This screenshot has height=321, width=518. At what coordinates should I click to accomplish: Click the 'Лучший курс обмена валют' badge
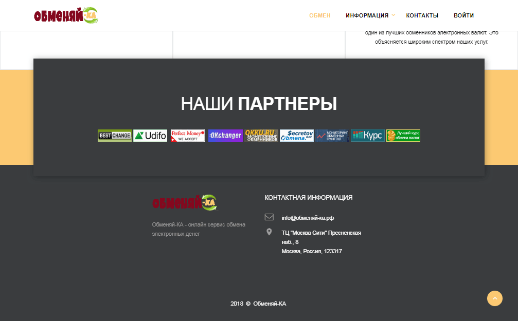pos(403,135)
